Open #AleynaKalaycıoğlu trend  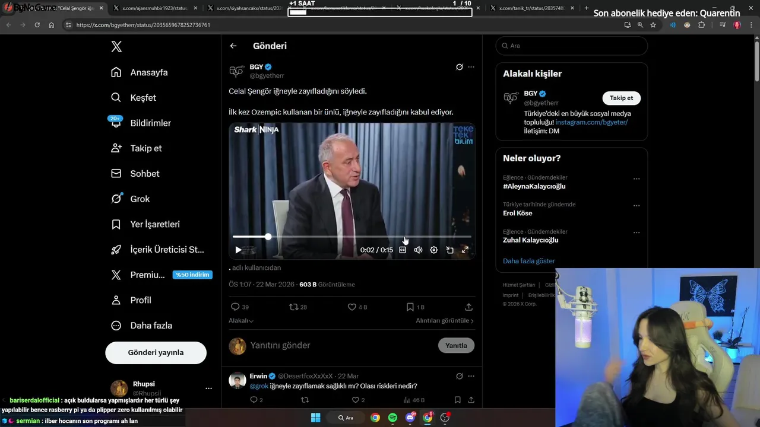534,186
